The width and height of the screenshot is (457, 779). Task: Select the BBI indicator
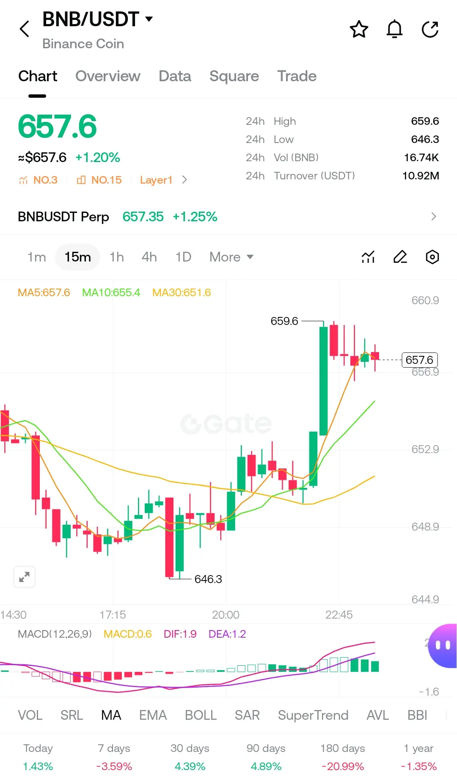click(x=417, y=715)
